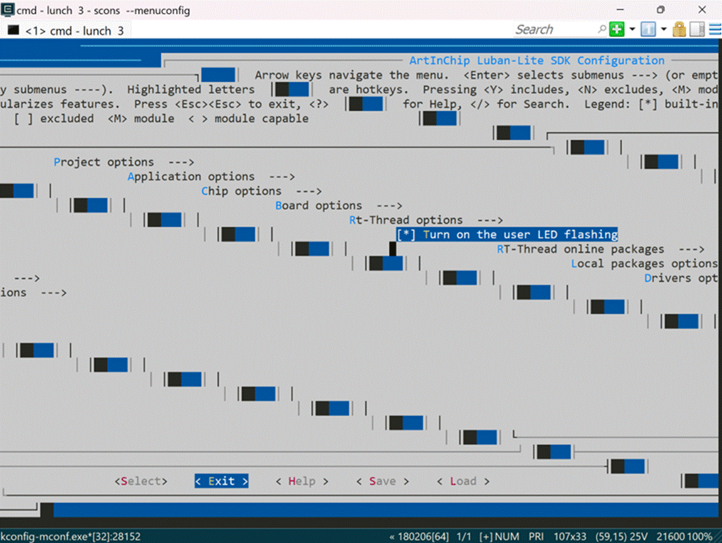Click the search magnifier icon
Image resolution: width=722 pixels, height=543 pixels.
602,29
